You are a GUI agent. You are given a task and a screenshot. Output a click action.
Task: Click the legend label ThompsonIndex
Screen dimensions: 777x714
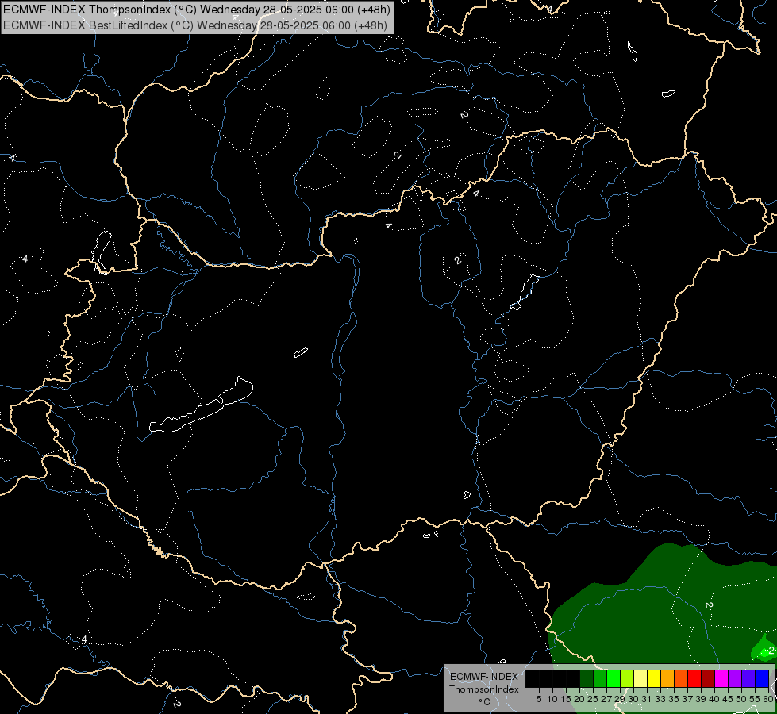pyautogui.click(x=483, y=689)
